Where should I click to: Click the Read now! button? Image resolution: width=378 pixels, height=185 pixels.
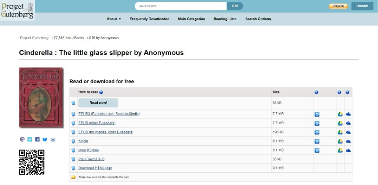[x=98, y=103]
